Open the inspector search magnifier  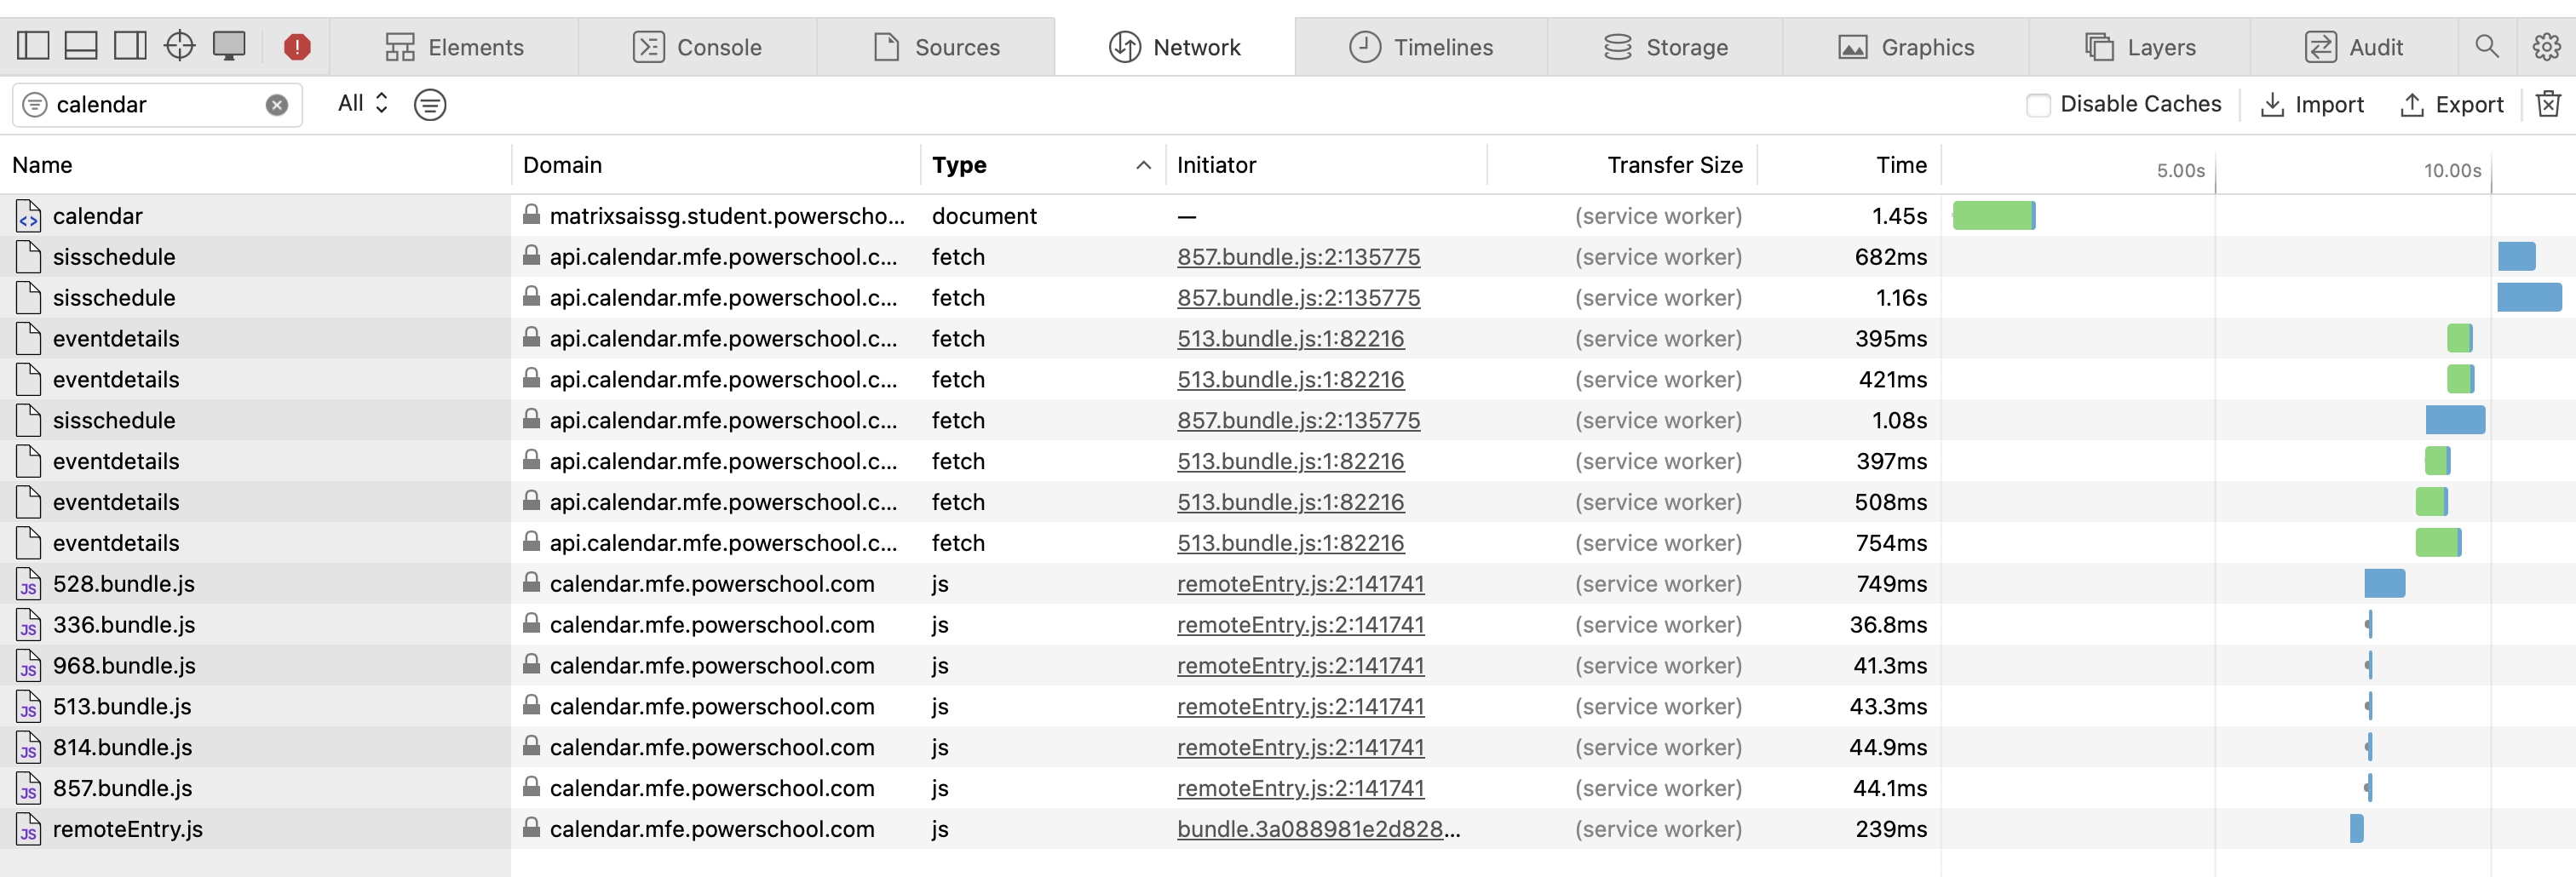coord(2487,45)
